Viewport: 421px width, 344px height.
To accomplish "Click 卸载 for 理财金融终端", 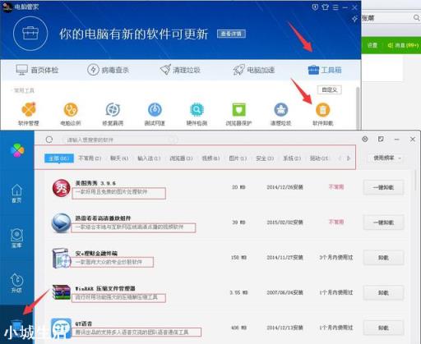I will pos(383,258).
